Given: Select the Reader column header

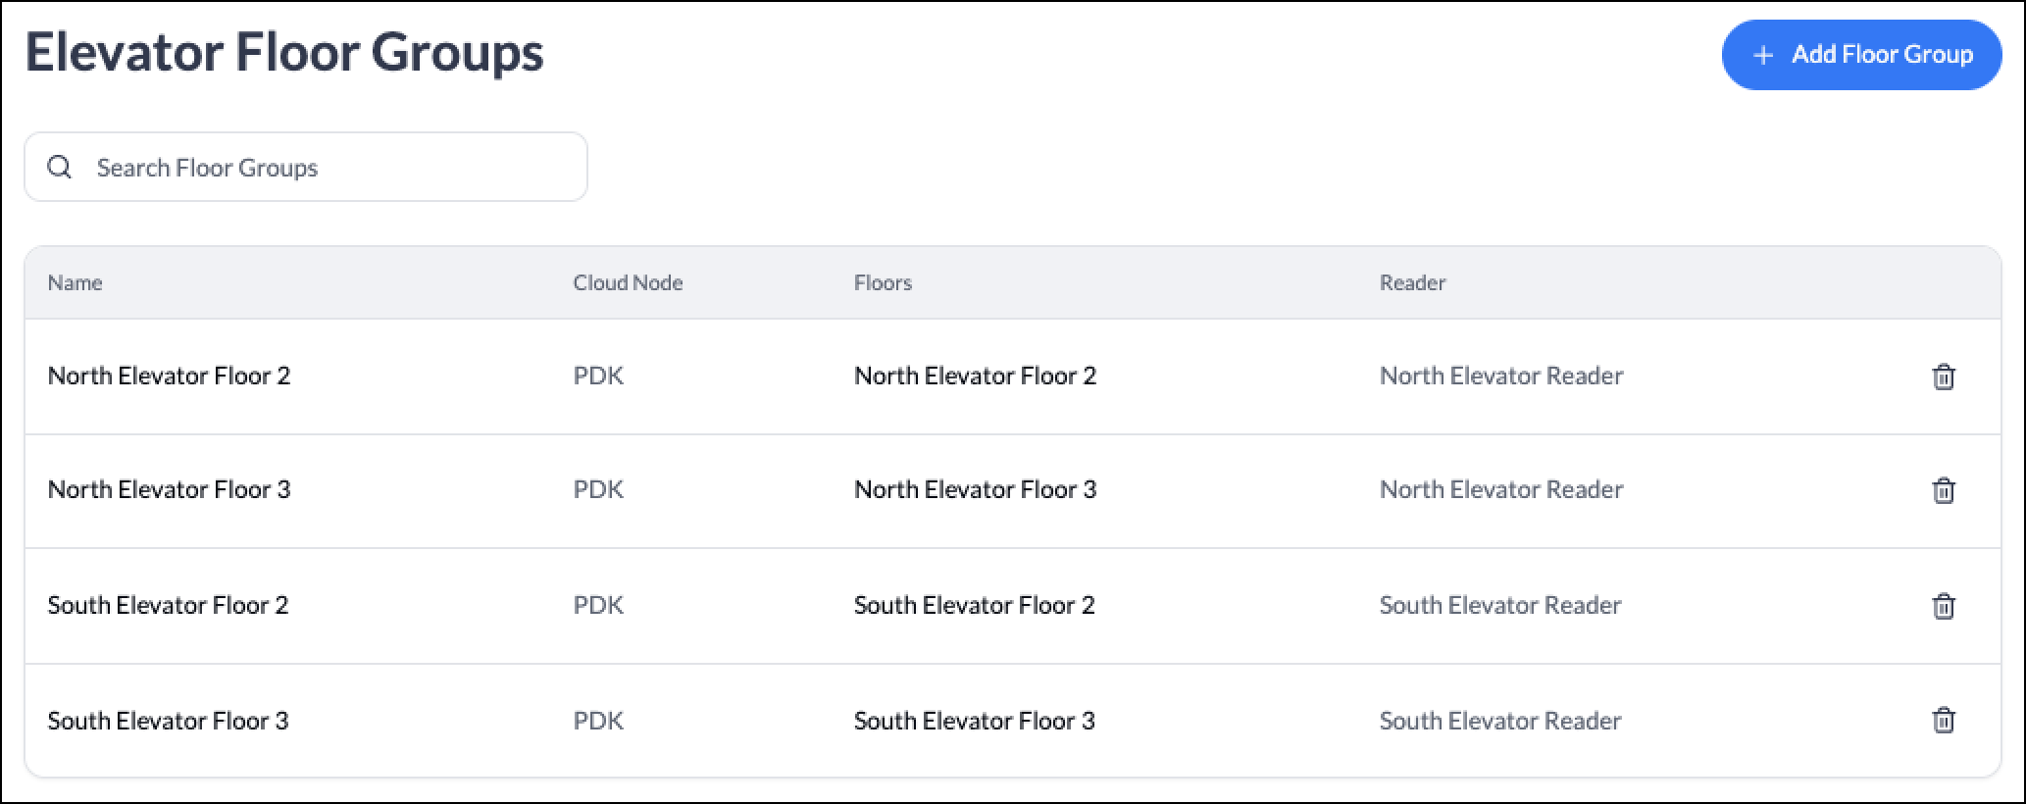Looking at the screenshot, I should tap(1412, 282).
